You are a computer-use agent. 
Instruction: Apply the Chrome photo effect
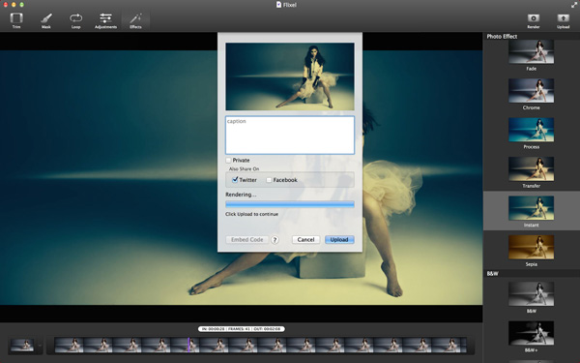tap(531, 90)
